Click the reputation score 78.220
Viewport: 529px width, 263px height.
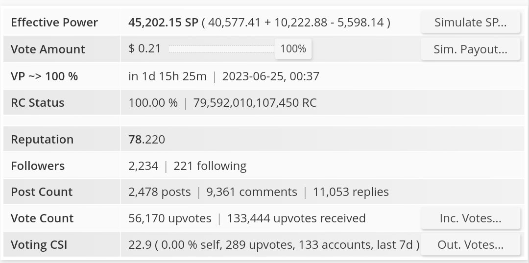(x=146, y=140)
